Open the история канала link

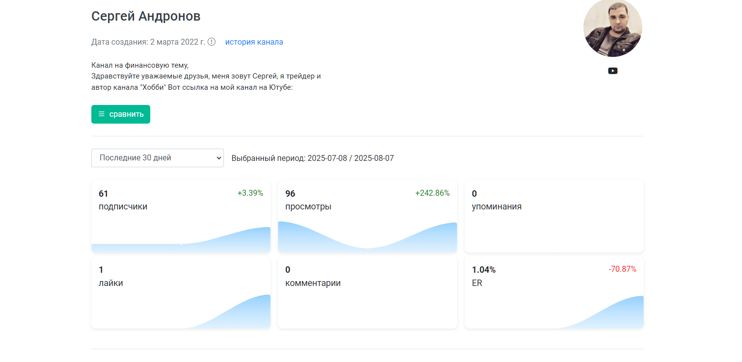pyautogui.click(x=254, y=42)
